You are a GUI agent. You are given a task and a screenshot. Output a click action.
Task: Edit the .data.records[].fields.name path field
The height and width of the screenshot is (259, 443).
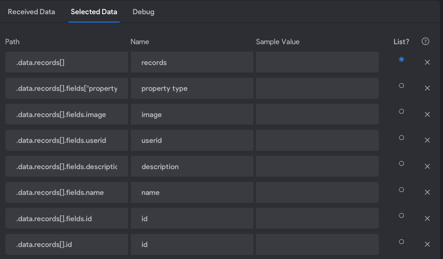tap(67, 192)
